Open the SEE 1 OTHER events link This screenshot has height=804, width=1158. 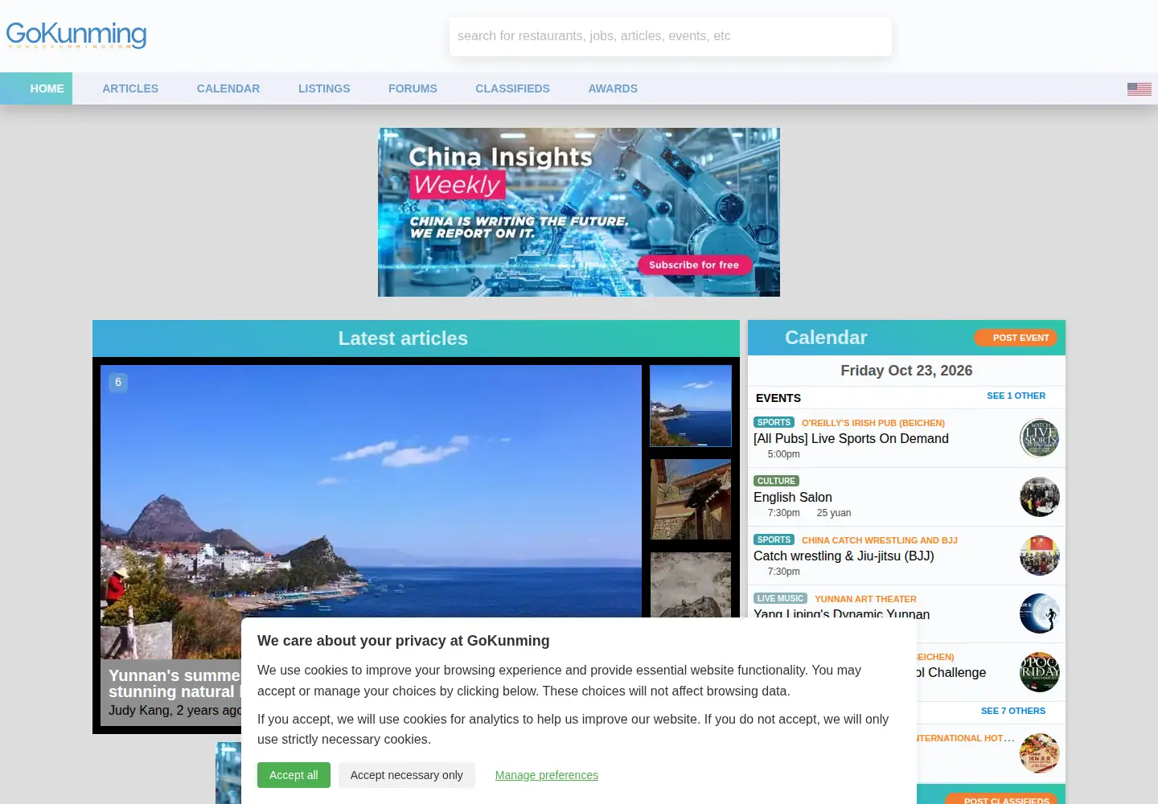(1016, 396)
